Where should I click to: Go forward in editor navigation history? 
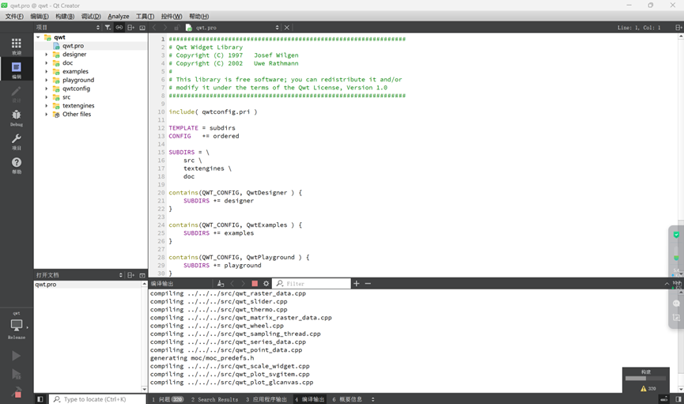tap(165, 28)
